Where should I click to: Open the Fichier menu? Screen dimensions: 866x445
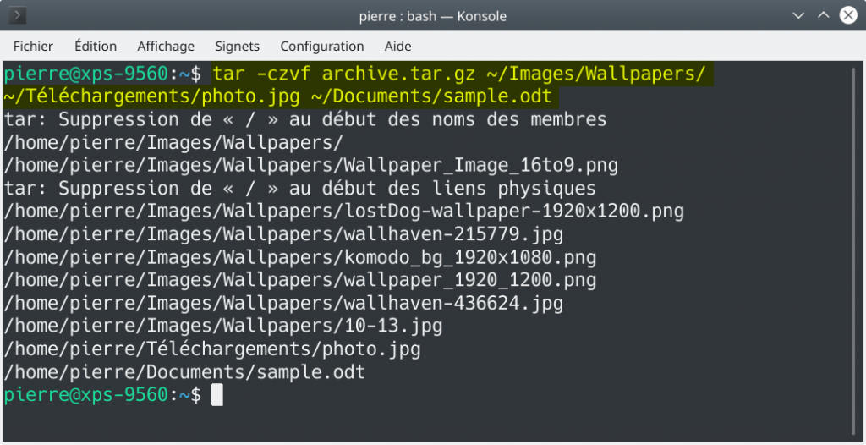33,47
